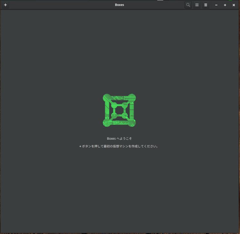Open the hamburger application menu
Viewport: 240px width, 234px height.
click(x=206, y=5)
